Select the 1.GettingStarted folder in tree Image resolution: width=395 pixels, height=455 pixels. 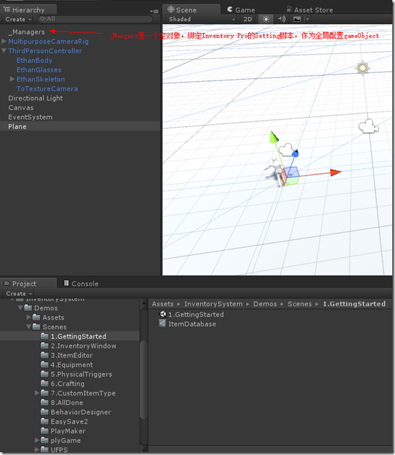coord(73,336)
